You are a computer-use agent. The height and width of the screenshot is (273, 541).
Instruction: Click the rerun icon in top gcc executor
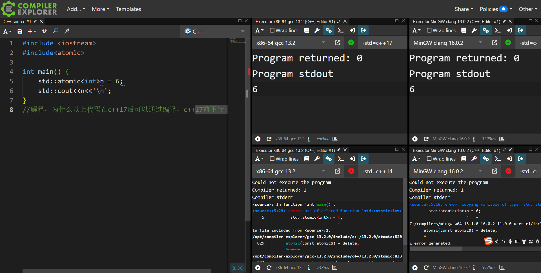click(x=269, y=139)
